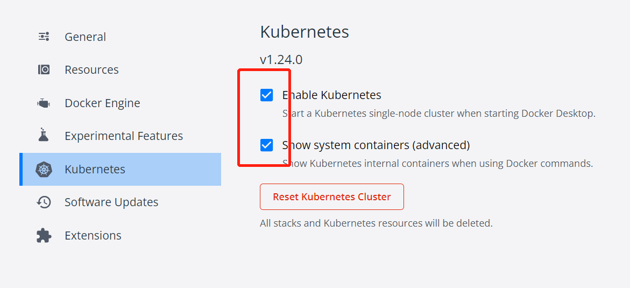Screen dimensions: 630x288
Task: Click the General settings sliders icon
Action: click(44, 37)
